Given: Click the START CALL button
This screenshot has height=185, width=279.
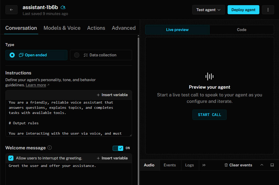Looking at the screenshot, I should tap(210, 115).
